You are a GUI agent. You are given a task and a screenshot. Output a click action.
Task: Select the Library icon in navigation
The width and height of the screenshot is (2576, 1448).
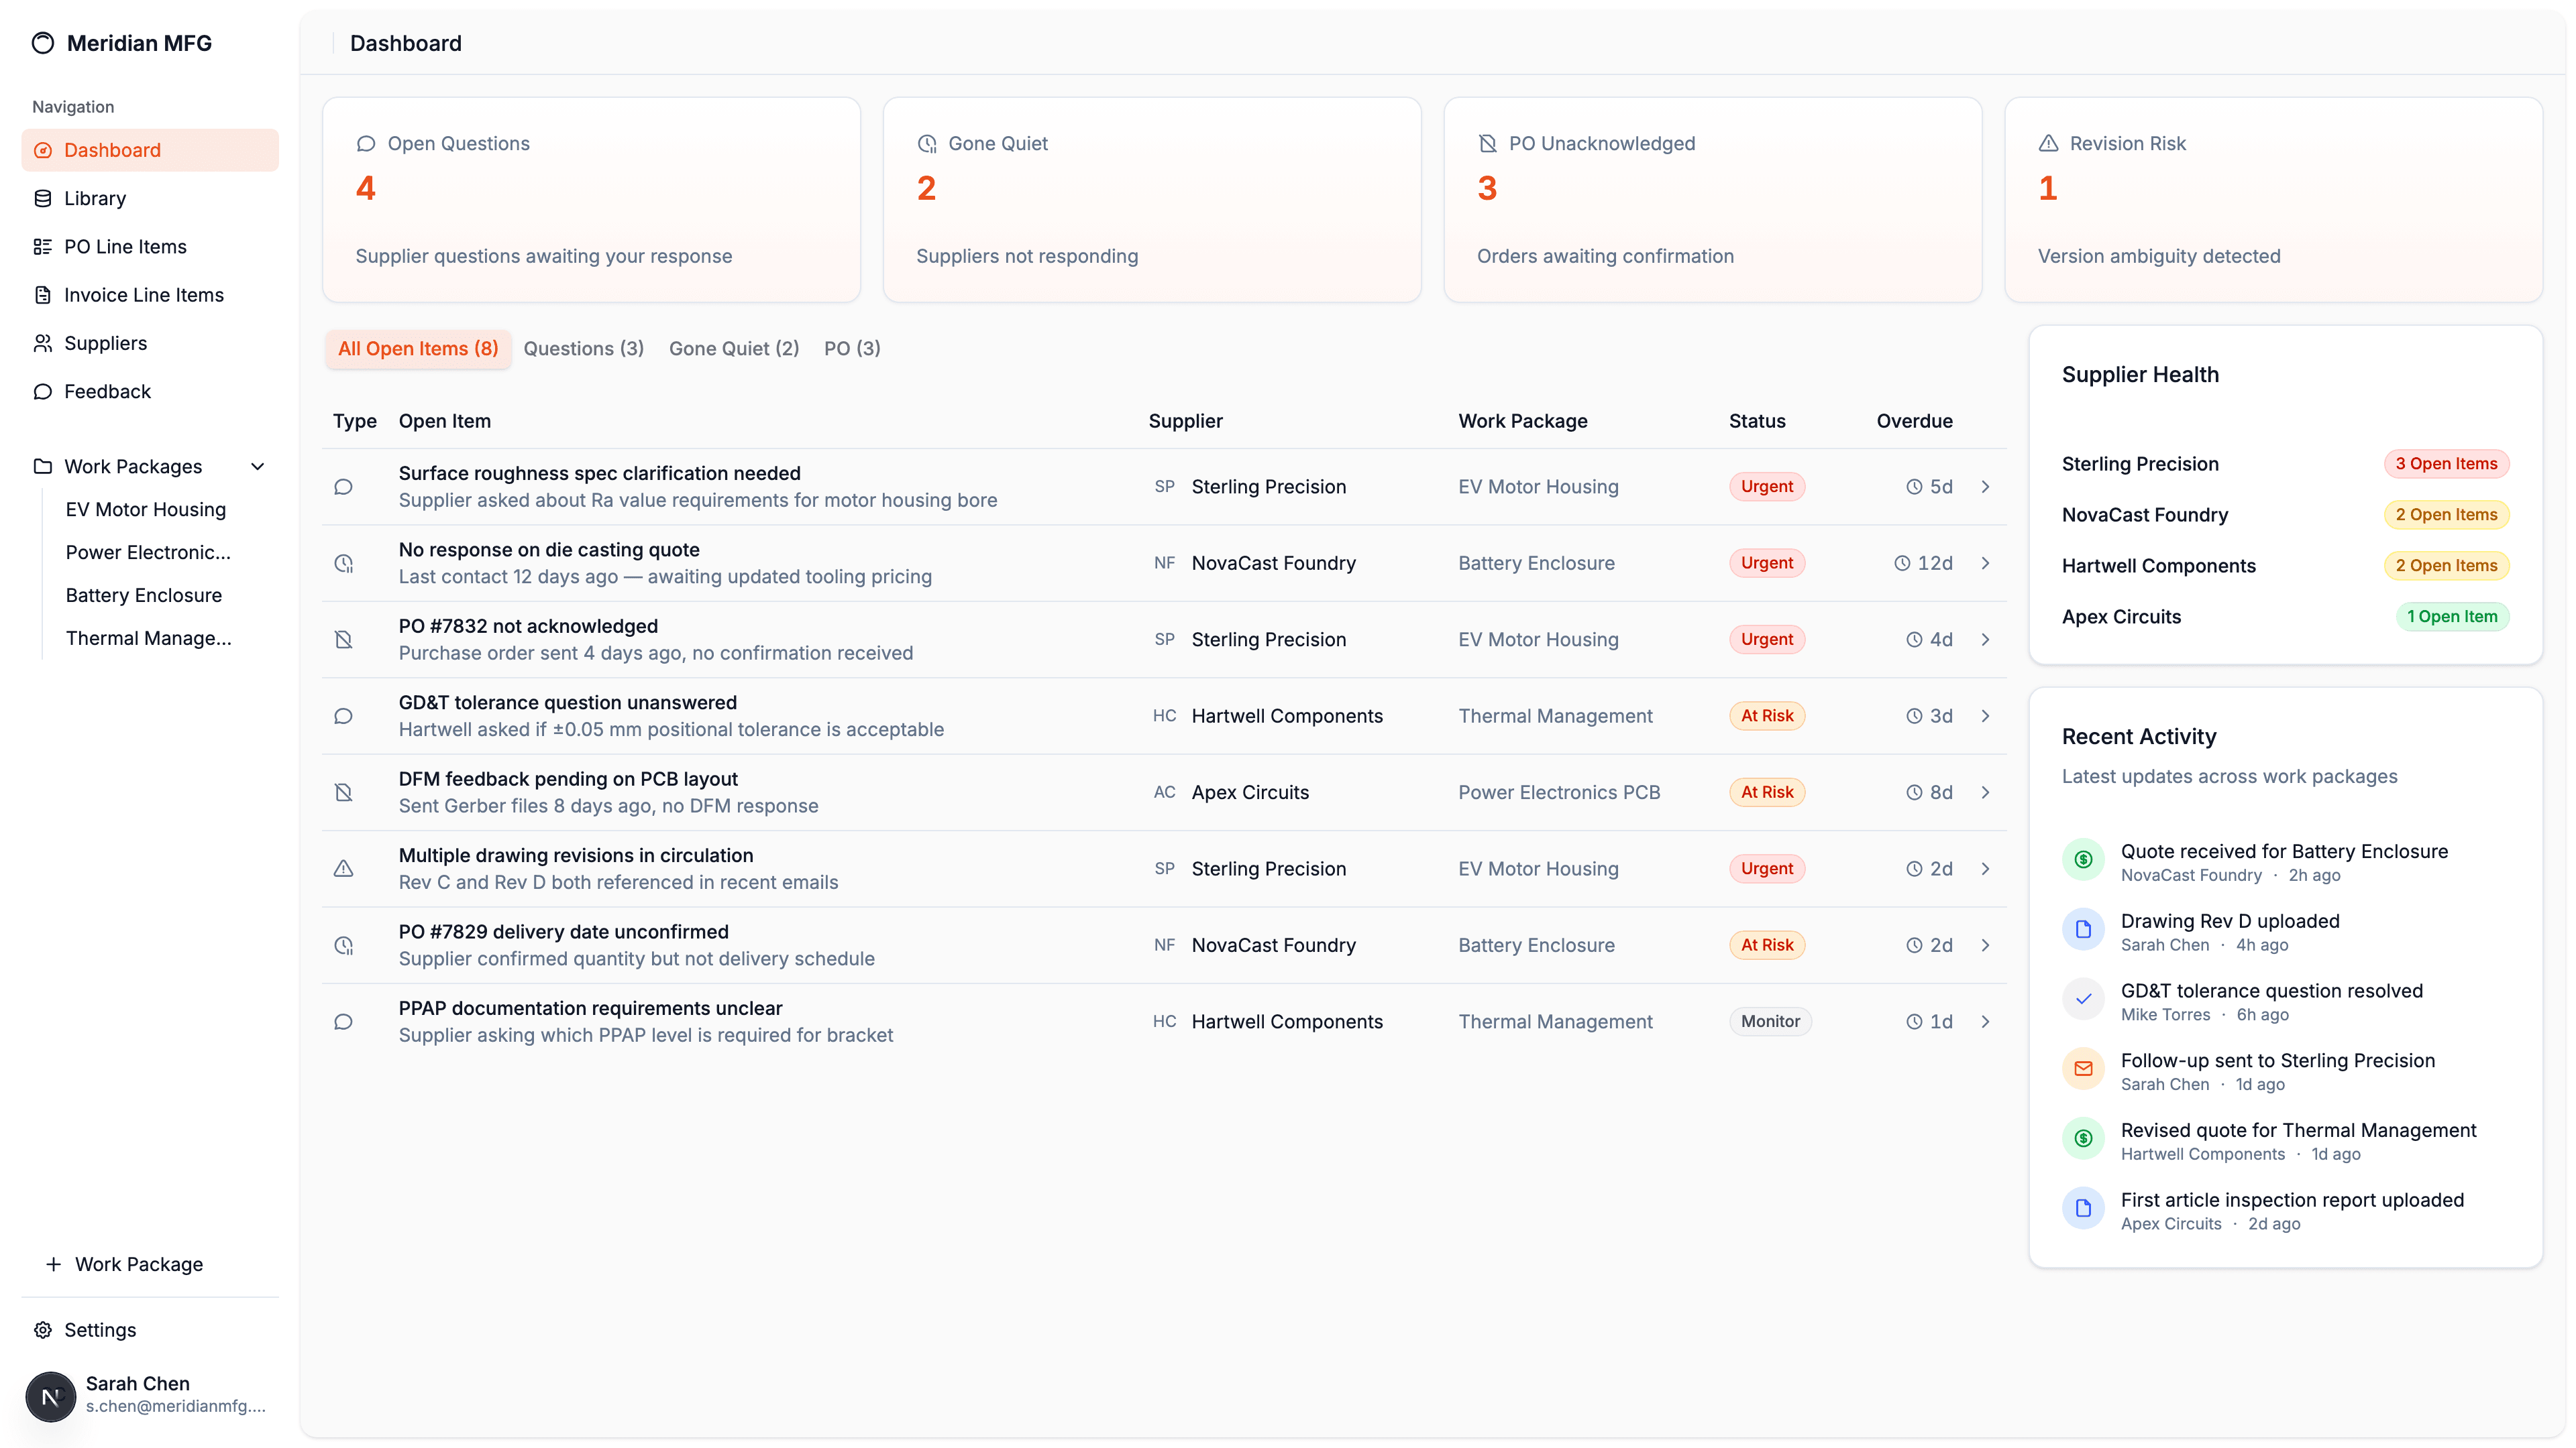(x=43, y=198)
